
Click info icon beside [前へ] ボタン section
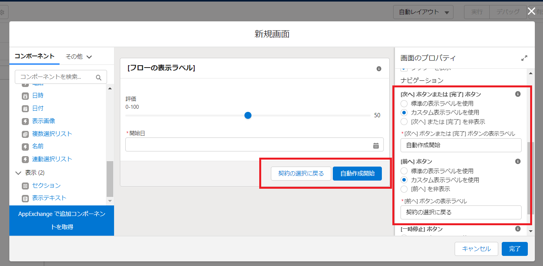(518, 161)
